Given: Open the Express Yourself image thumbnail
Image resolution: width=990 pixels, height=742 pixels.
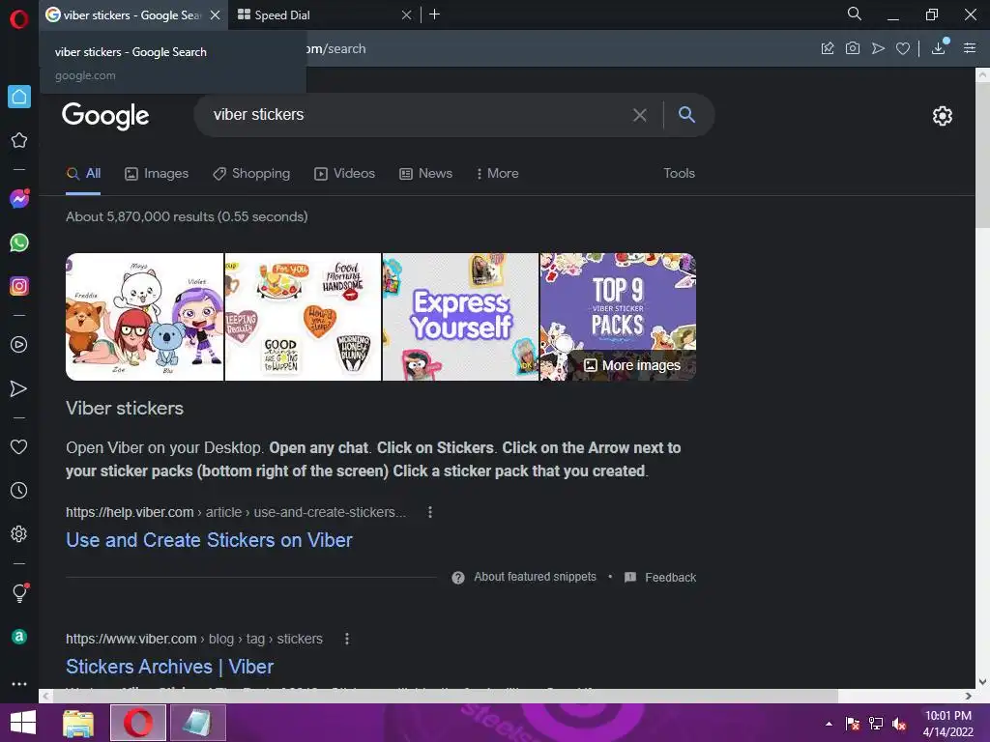Looking at the screenshot, I should click(x=460, y=317).
